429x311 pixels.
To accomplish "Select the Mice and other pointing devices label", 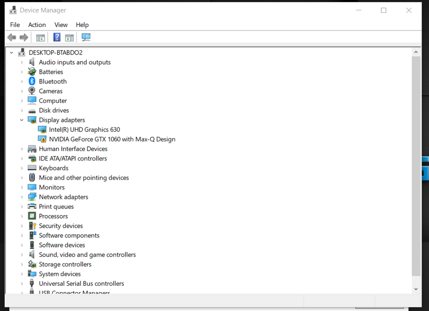I will coord(84,178).
